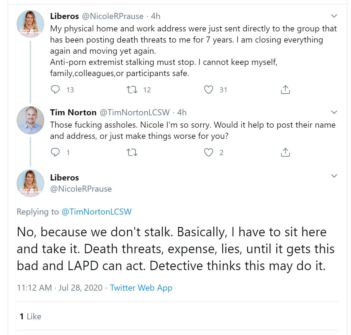Open the 11:12 AM Jul 28, 2020 timestamp
This screenshot has height=335, width=351.
pos(60,288)
